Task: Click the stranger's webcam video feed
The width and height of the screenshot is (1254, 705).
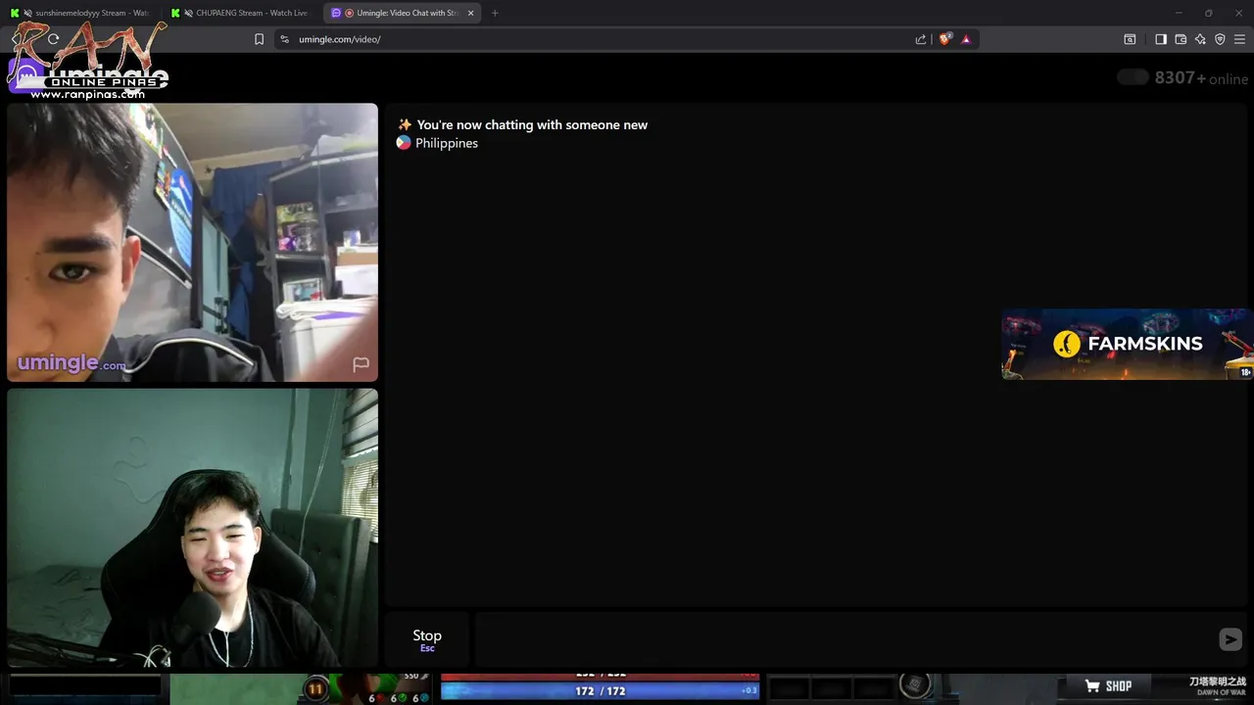Action: (192, 242)
